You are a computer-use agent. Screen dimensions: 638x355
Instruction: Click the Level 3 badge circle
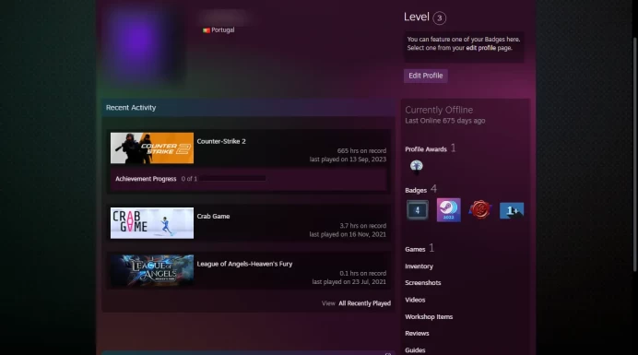tap(440, 18)
